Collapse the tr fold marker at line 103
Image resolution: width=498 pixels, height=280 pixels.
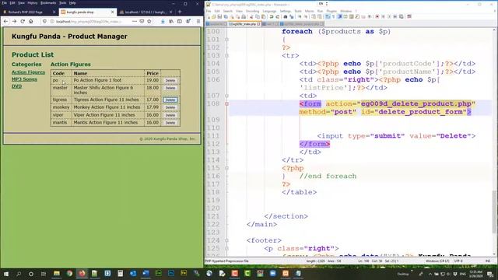pos(226,55)
